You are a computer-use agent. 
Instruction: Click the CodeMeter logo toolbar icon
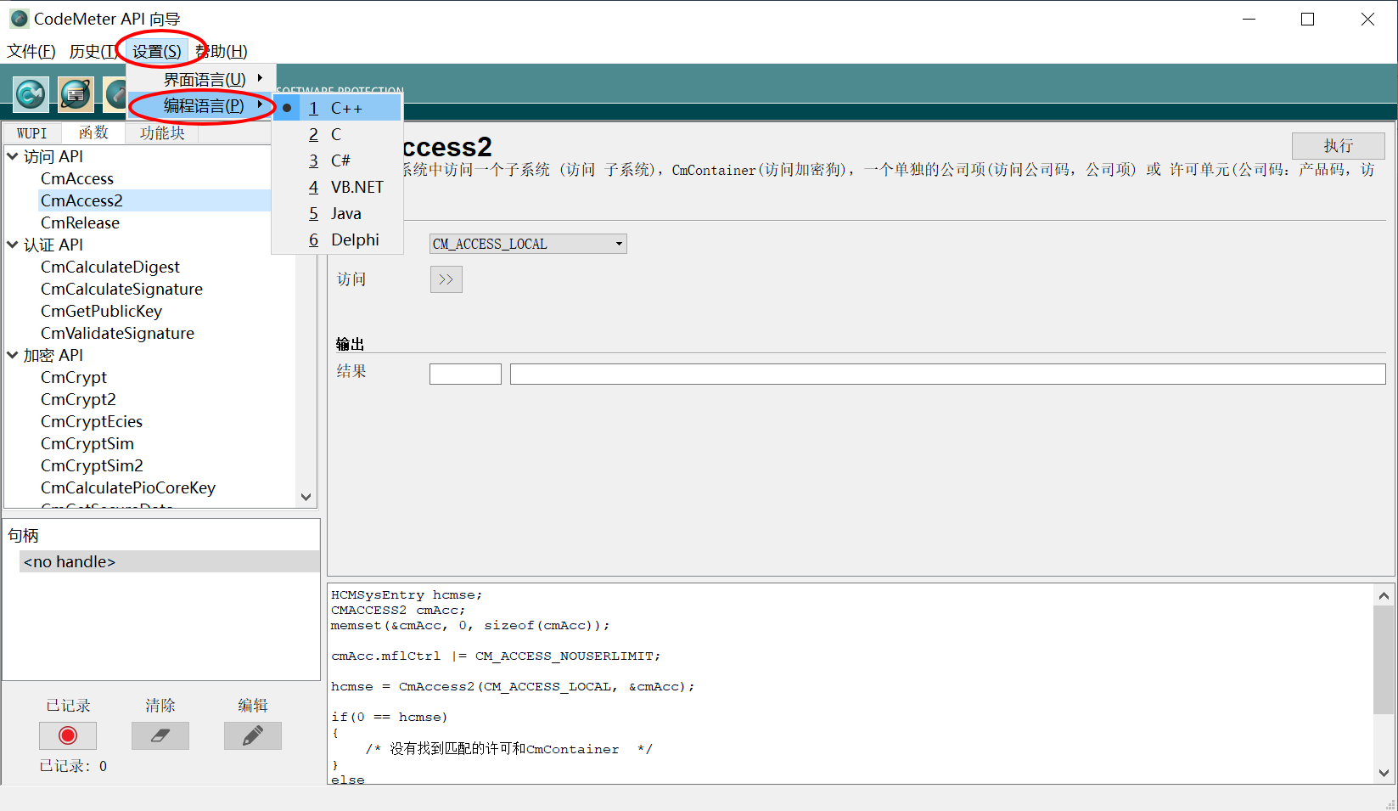(31, 93)
